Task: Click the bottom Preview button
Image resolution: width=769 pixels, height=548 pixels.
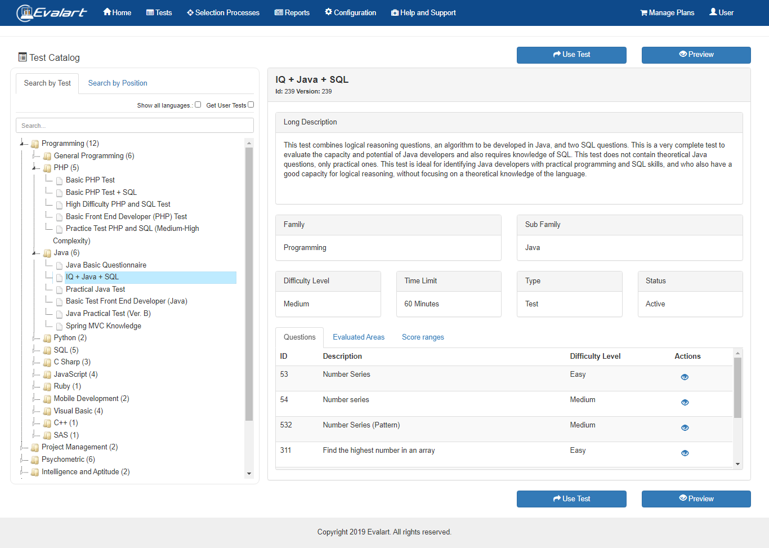Action: click(696, 499)
